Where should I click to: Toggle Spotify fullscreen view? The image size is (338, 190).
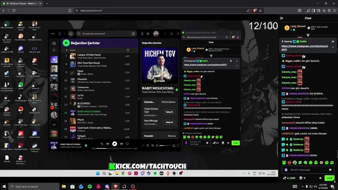pos(178,145)
